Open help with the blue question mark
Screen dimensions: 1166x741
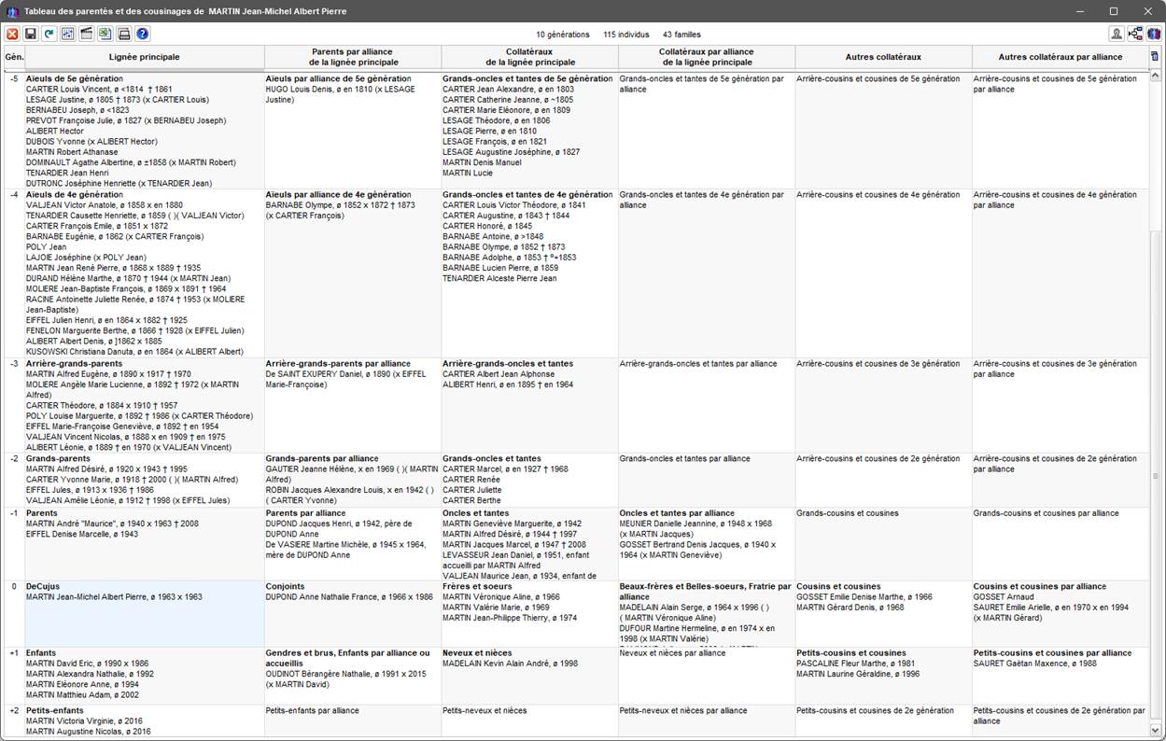pos(142,35)
